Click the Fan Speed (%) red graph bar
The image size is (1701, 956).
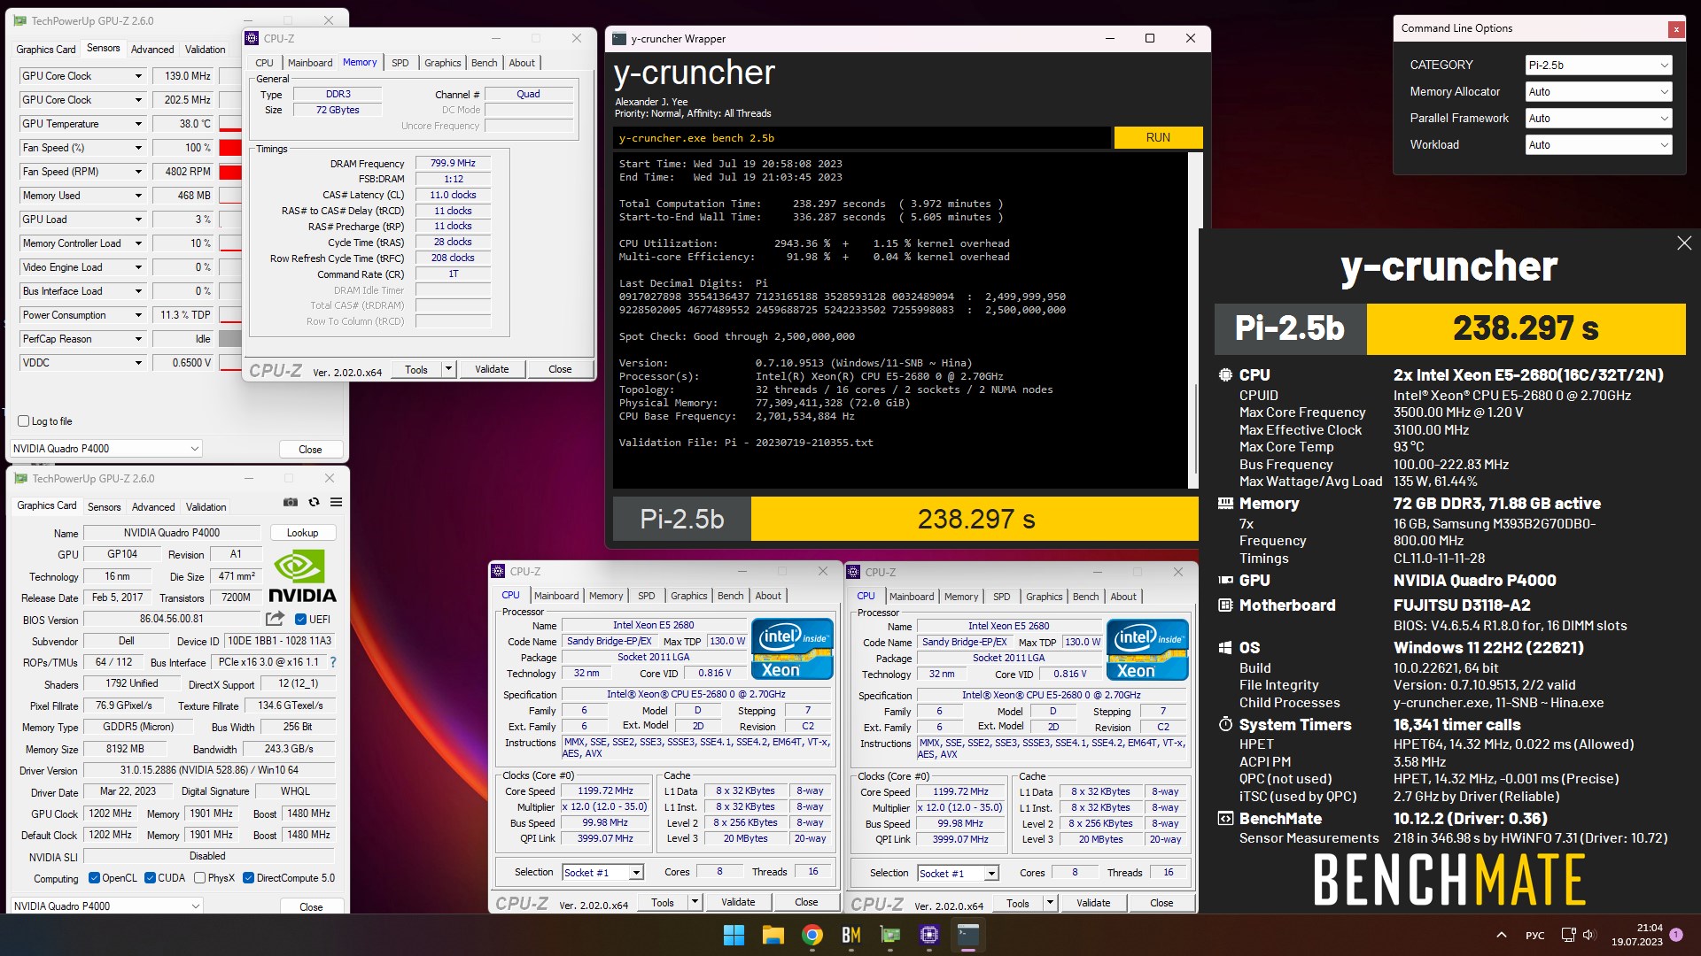pyautogui.click(x=230, y=148)
